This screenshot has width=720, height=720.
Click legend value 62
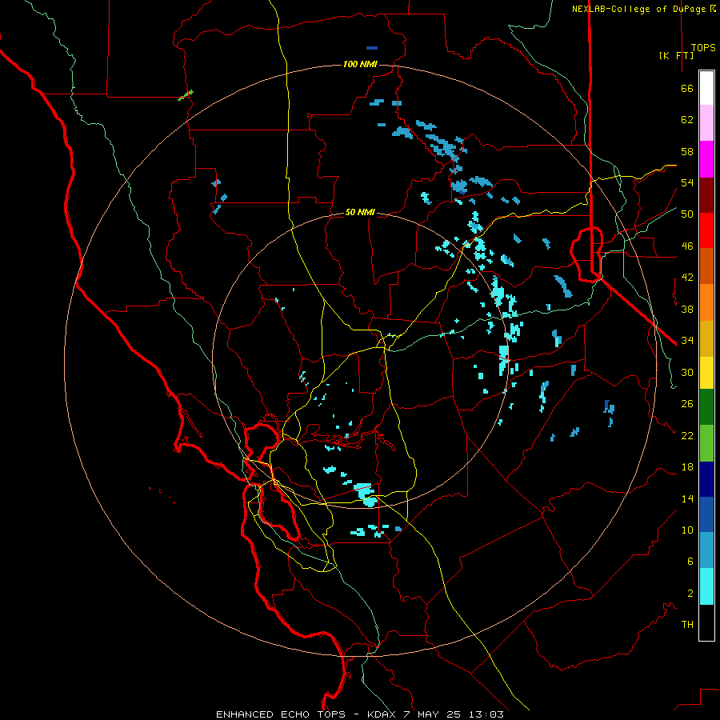click(x=687, y=120)
